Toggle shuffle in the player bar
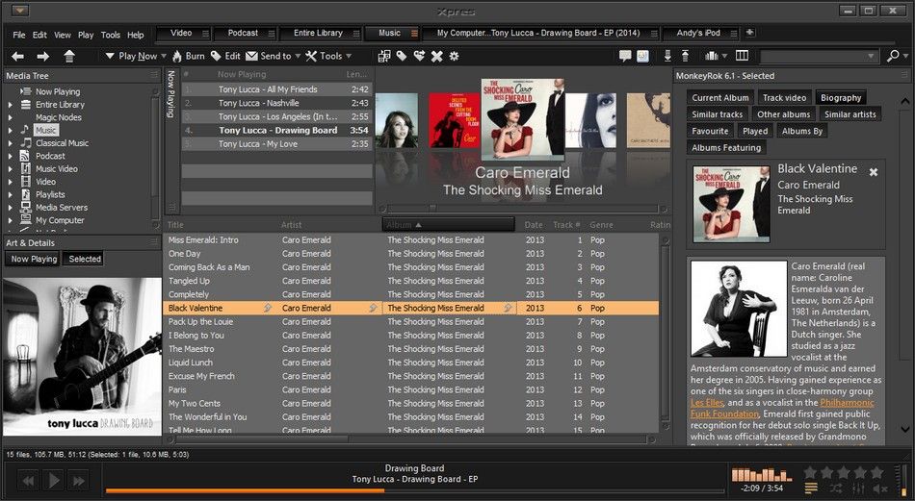915x501 pixels. 836,488
